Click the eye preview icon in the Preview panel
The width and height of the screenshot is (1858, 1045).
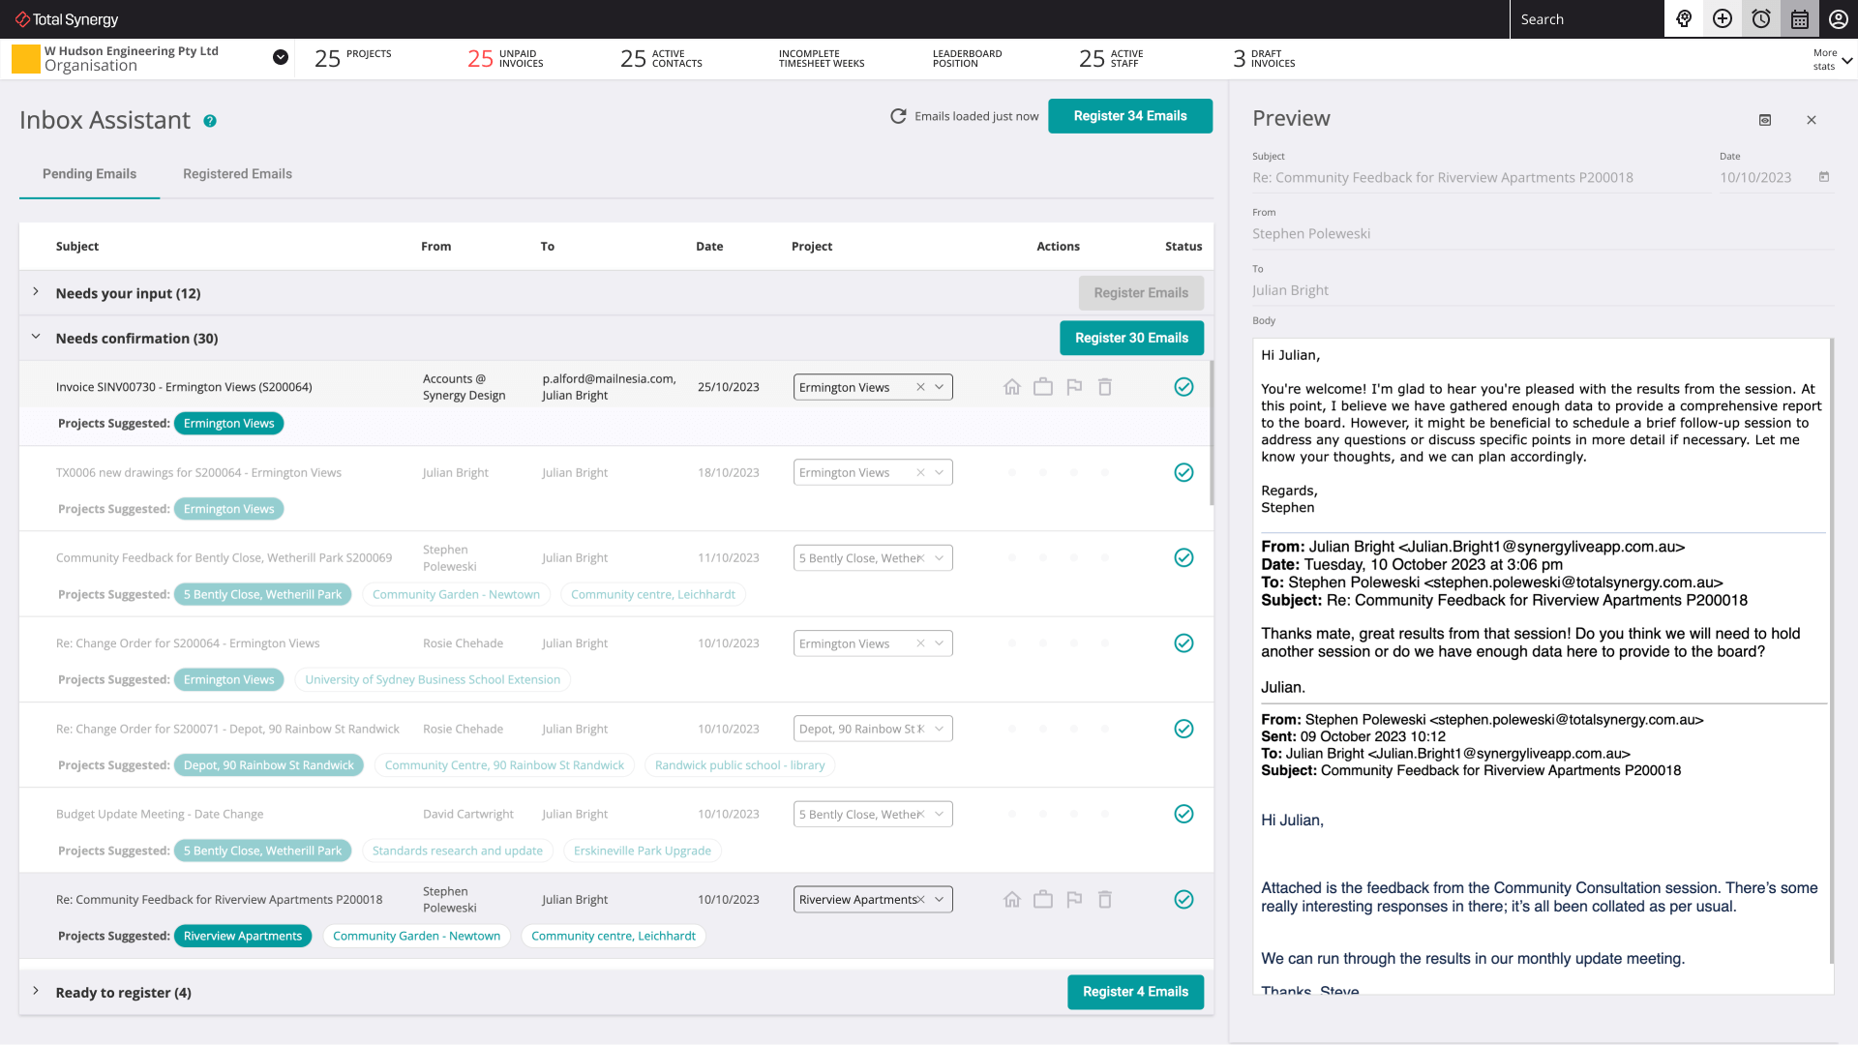(1765, 120)
